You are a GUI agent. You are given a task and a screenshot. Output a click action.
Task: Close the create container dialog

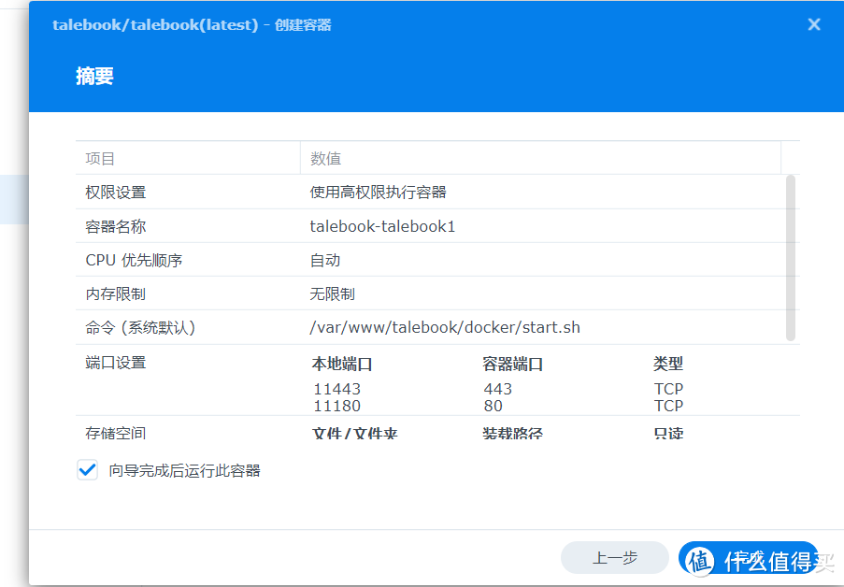(x=814, y=24)
